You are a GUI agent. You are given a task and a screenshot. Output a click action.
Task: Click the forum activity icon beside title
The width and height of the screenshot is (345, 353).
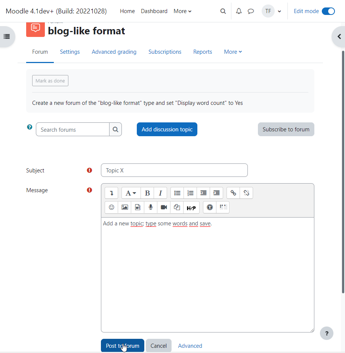click(36, 29)
